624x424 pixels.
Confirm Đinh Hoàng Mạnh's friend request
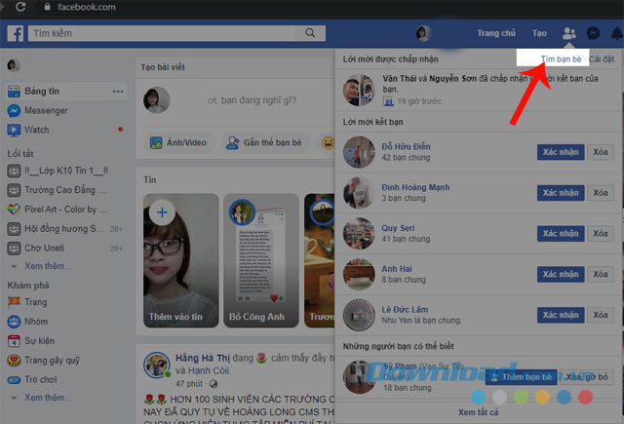point(561,193)
